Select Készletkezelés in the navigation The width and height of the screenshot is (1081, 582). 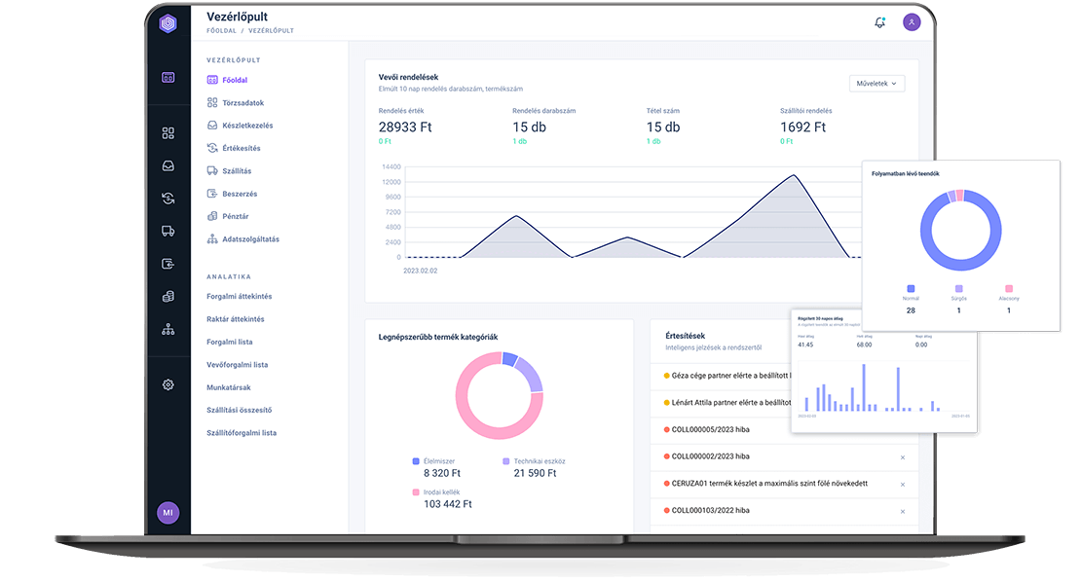tap(246, 126)
